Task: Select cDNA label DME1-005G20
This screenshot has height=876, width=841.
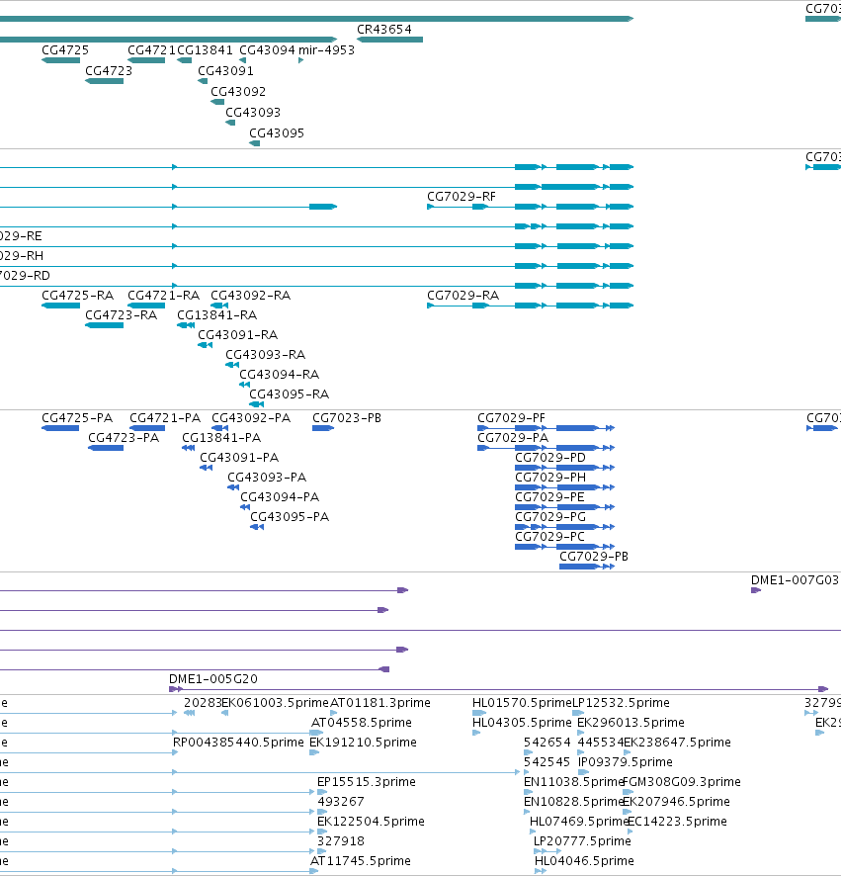Action: coord(213,679)
